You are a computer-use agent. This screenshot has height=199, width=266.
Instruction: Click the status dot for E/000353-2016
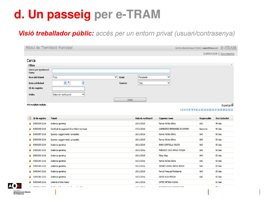30,150
